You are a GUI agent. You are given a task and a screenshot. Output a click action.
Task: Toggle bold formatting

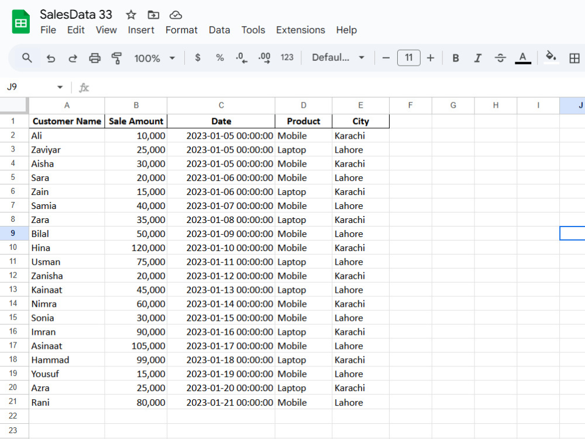click(456, 58)
